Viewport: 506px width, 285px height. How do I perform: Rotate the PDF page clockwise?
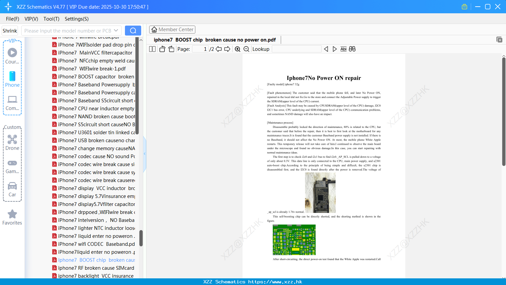pyautogui.click(x=171, y=49)
